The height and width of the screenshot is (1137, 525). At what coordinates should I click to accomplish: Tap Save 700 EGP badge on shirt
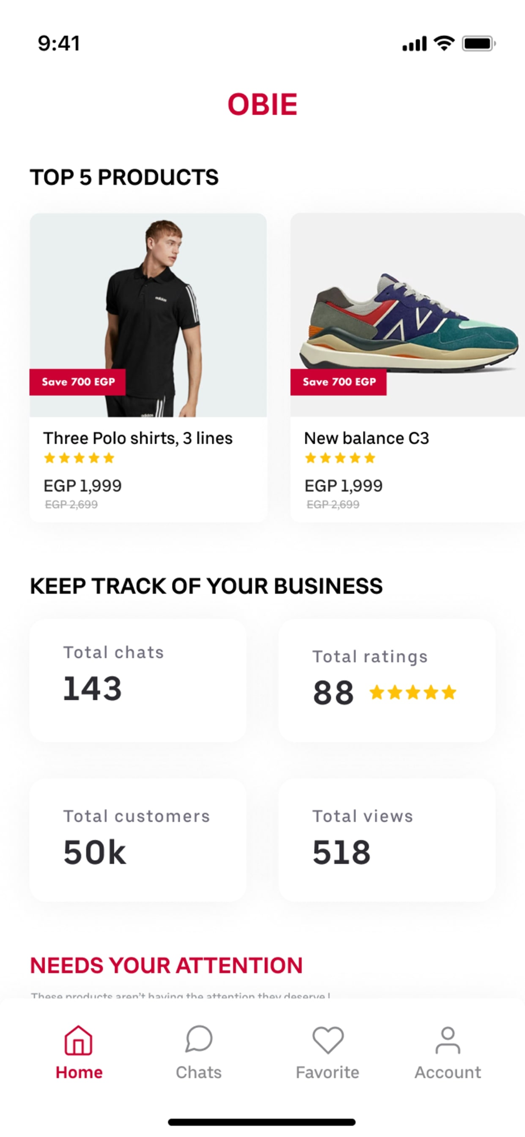pyautogui.click(x=78, y=381)
